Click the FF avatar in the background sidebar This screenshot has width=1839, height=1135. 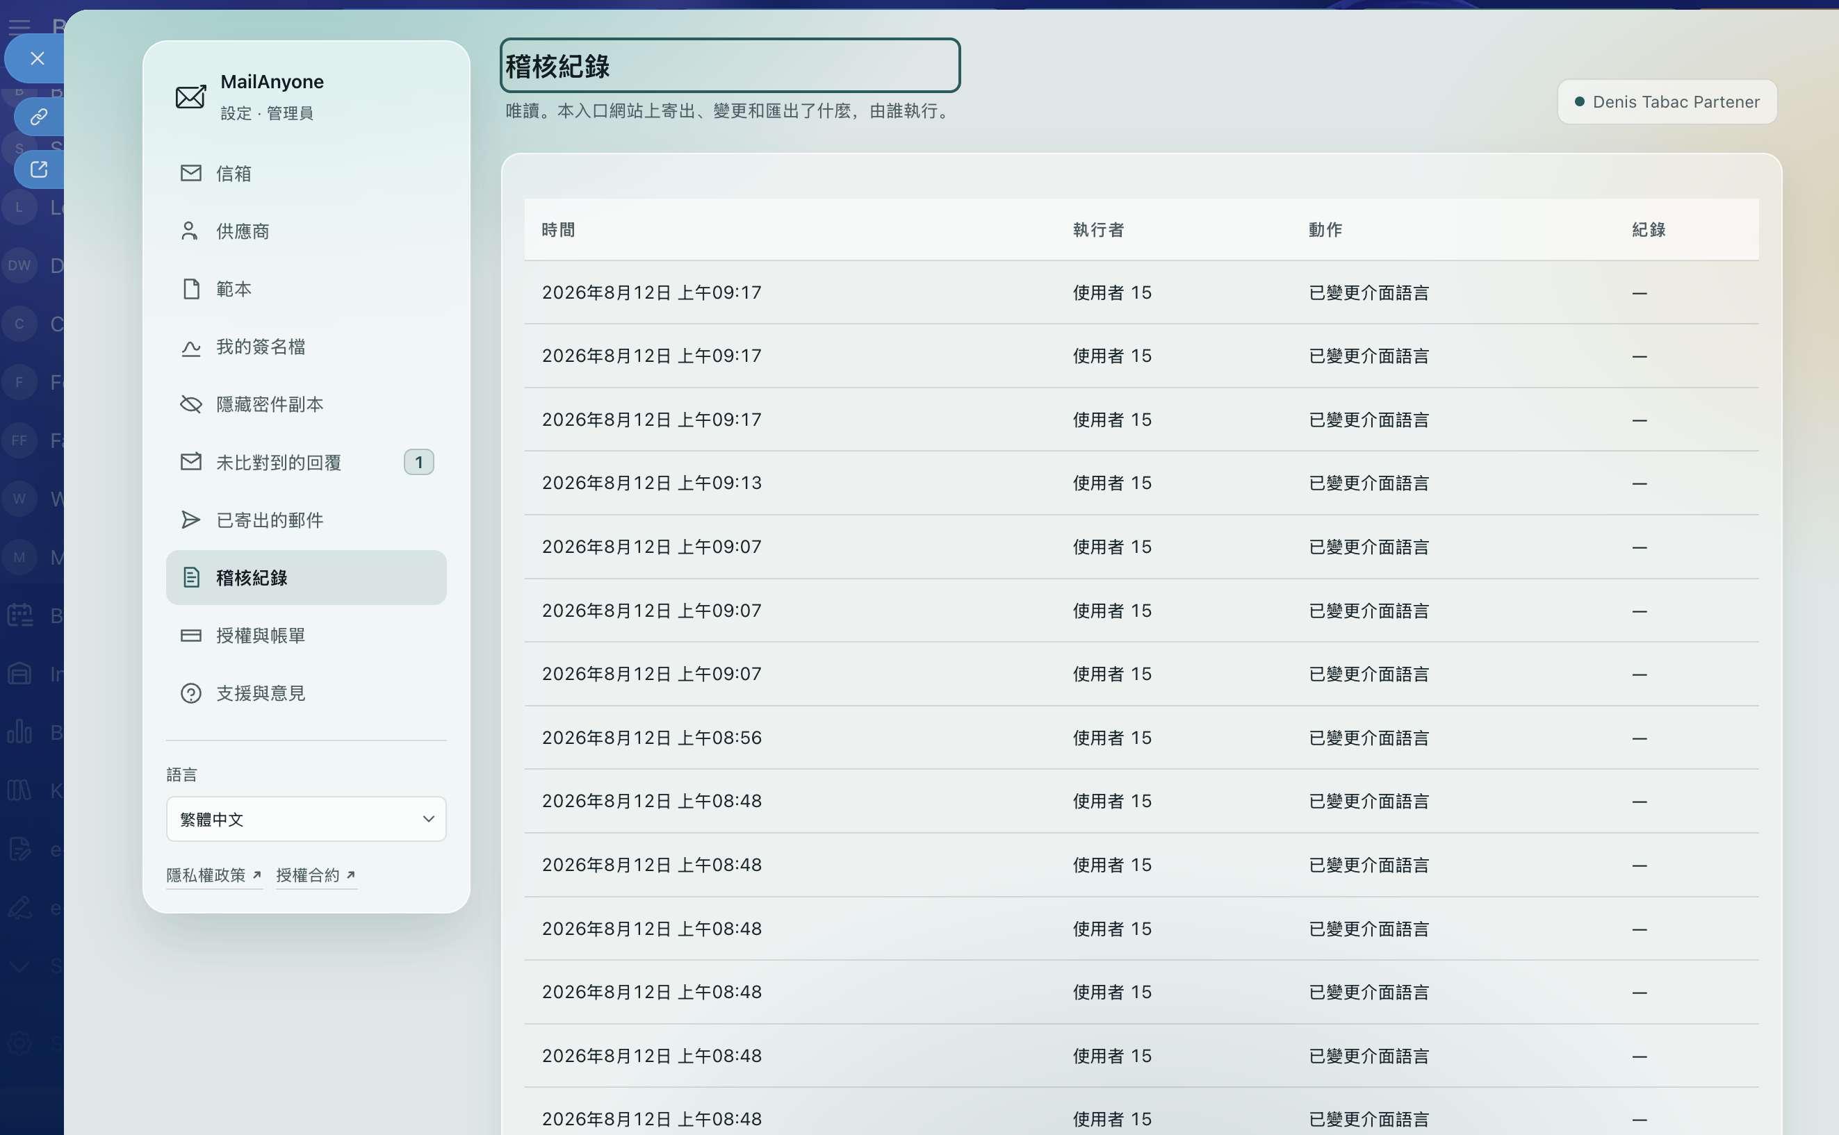pos(19,440)
